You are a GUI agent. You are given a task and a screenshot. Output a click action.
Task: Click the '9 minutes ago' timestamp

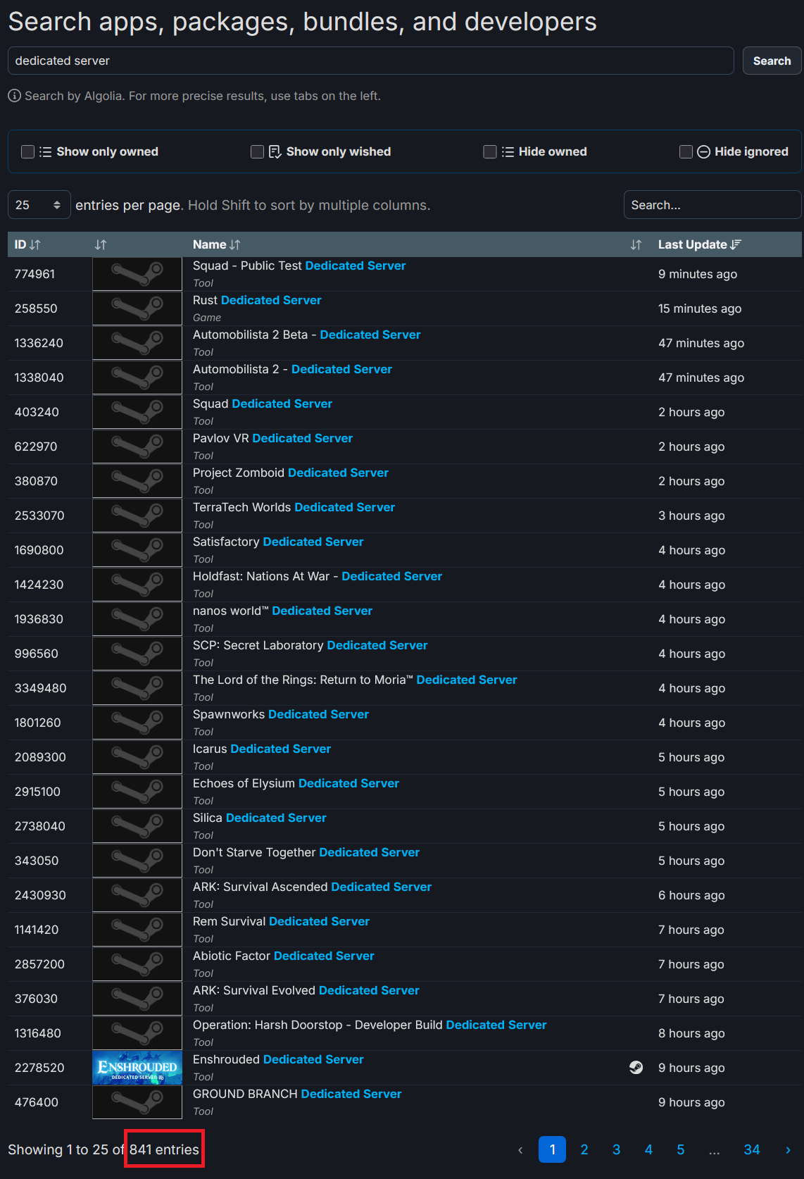click(x=698, y=274)
